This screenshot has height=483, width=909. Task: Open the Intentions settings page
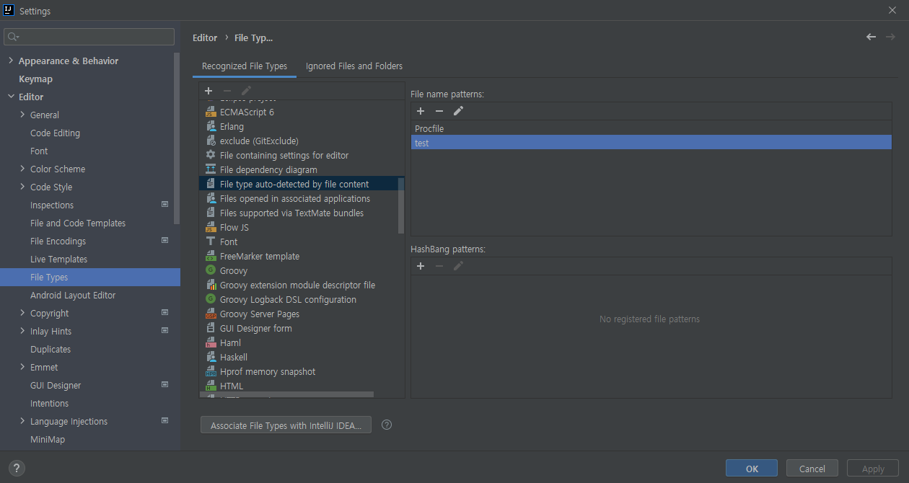coord(50,403)
